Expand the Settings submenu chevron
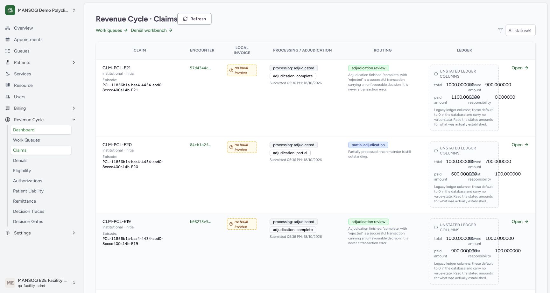 click(x=74, y=233)
